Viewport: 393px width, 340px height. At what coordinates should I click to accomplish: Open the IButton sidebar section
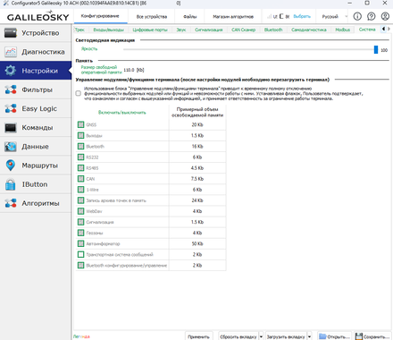(x=36, y=184)
